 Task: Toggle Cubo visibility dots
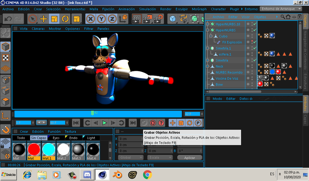pos(252,36)
